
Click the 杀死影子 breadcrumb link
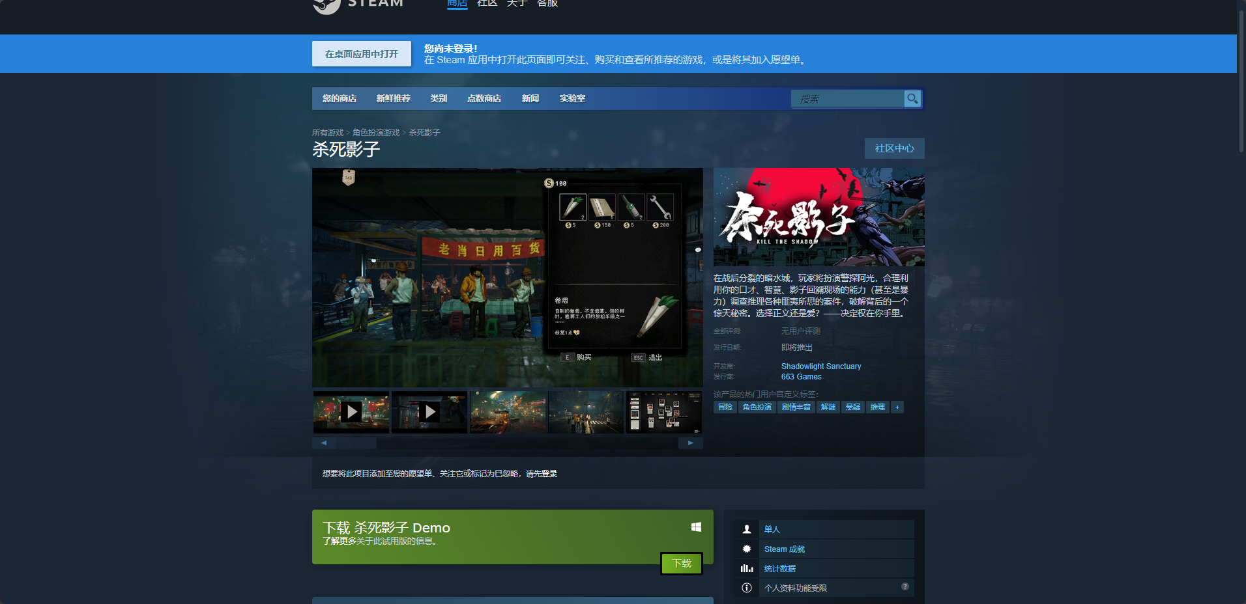coord(424,133)
